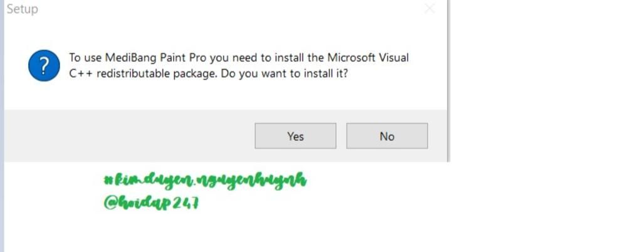Screen dimensions: 642x252
Task: Click the MediBang Paint Pro text
Action: [155, 58]
